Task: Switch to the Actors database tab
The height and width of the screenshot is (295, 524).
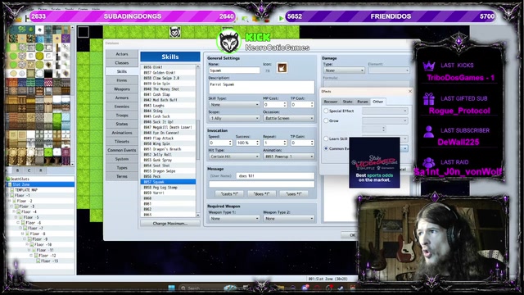Action: [122, 54]
